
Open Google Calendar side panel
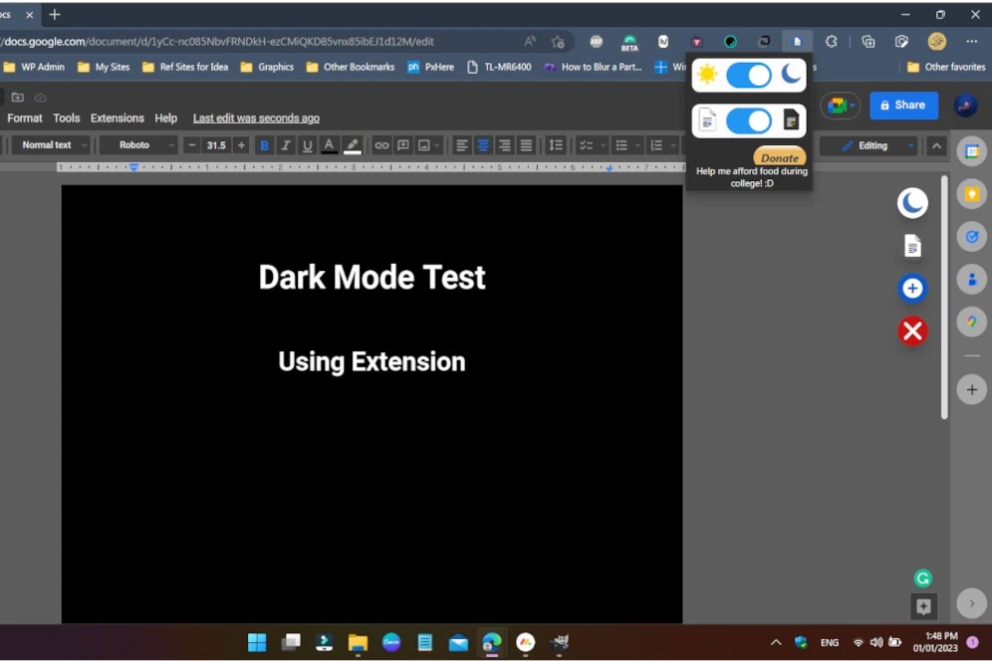[x=972, y=151]
